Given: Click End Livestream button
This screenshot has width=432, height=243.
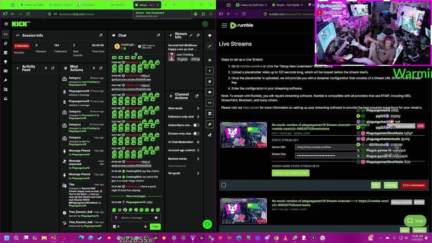Looking at the screenshot, I should [x=413, y=185].
